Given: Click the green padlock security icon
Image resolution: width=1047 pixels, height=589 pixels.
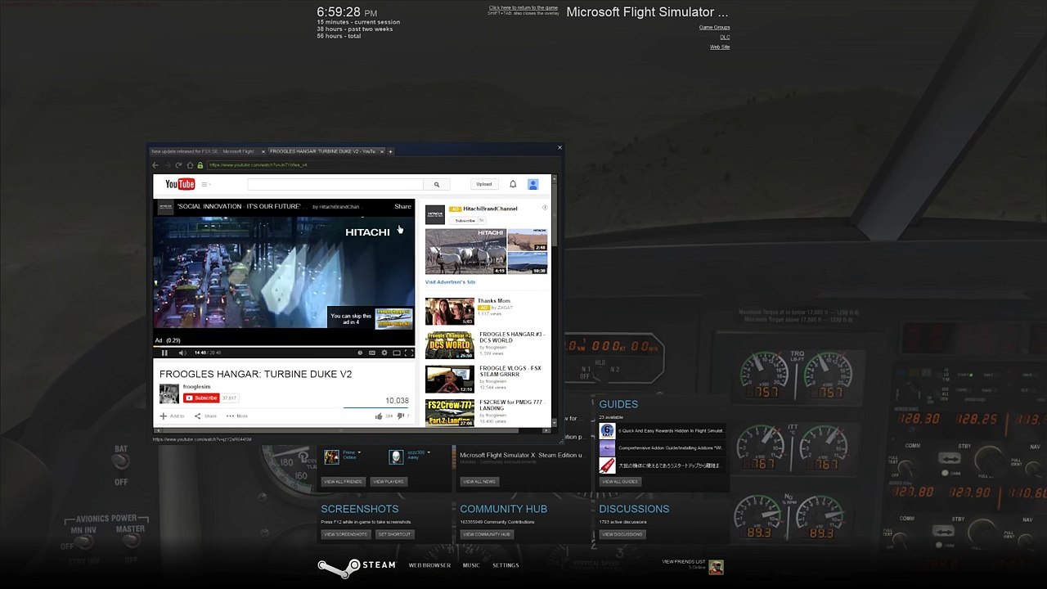Looking at the screenshot, I should click(x=200, y=165).
